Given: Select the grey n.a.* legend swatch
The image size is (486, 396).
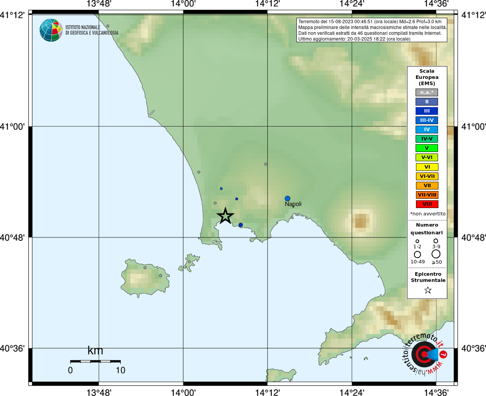Looking at the screenshot, I should 427,92.
